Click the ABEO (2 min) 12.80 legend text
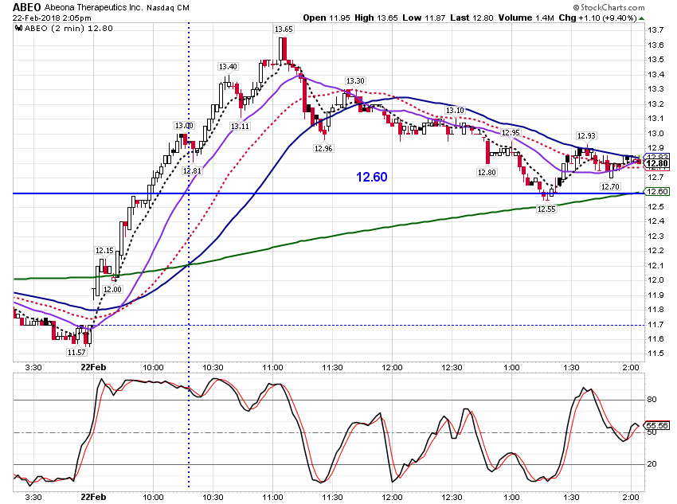 [x=68, y=29]
